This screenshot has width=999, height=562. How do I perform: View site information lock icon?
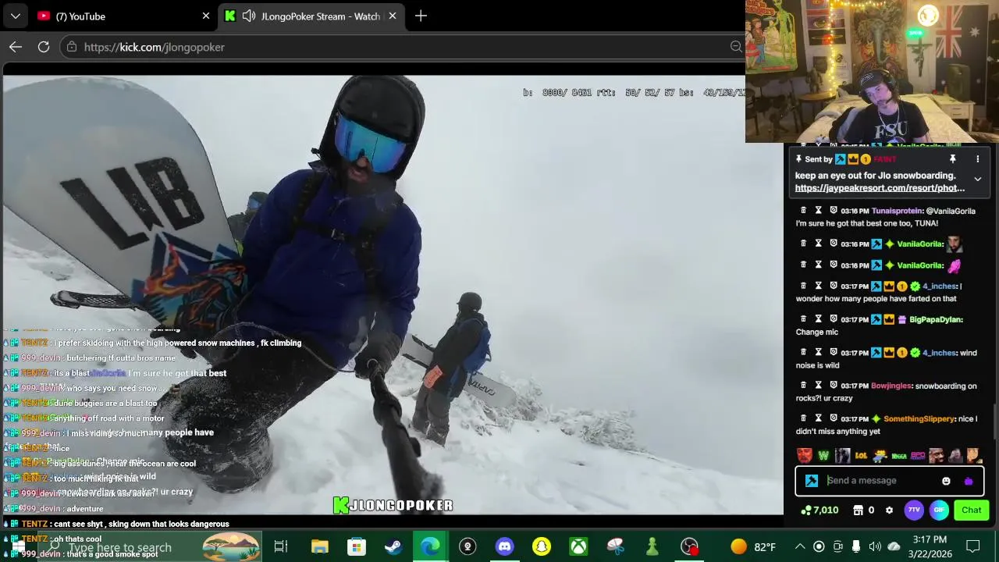pyautogui.click(x=72, y=47)
